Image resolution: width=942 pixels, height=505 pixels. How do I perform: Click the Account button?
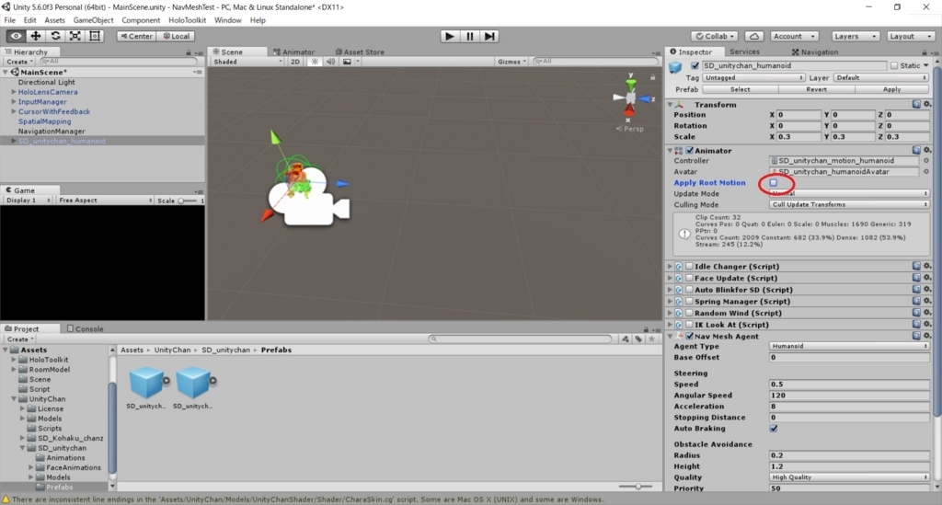tap(793, 36)
